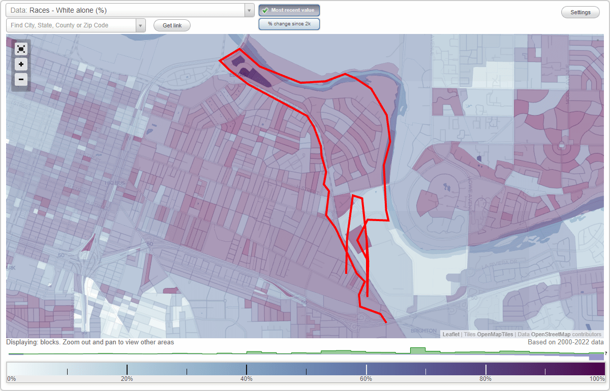This screenshot has width=610, height=391.
Task: Click the 20% mark on the color legend
Action: [127, 370]
